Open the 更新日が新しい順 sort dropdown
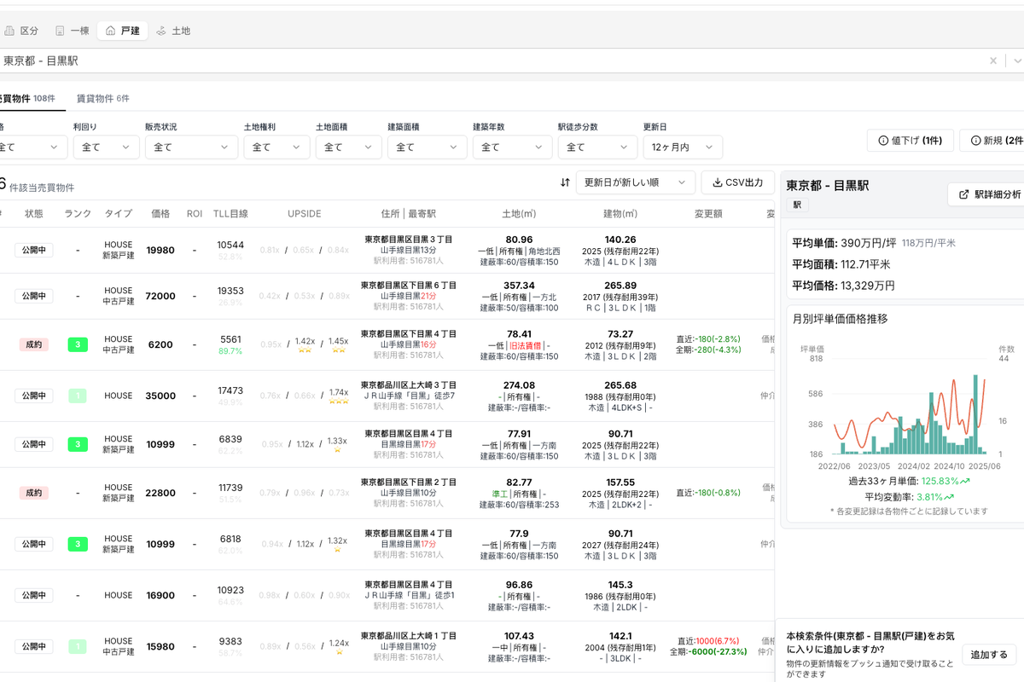This screenshot has width=1024, height=682. click(636, 182)
